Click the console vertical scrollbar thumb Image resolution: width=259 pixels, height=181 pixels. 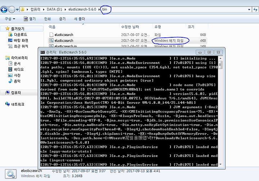(221, 65)
